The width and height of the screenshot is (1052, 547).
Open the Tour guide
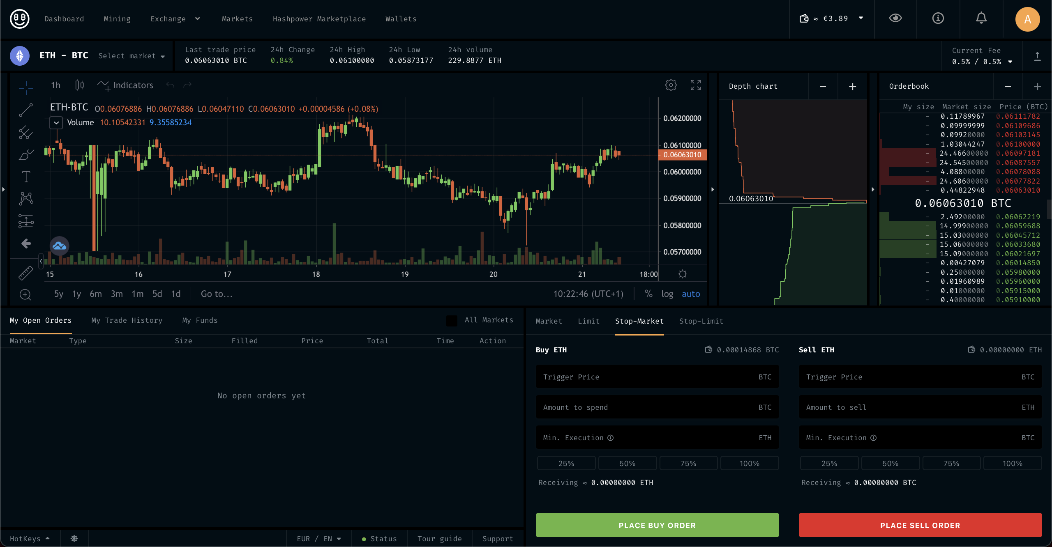click(439, 538)
